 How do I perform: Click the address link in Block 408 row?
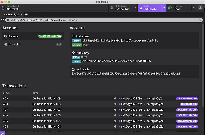(142, 104)
